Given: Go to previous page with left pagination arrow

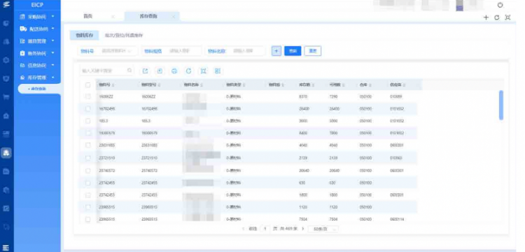Looking at the screenshot, I should point(243,229).
